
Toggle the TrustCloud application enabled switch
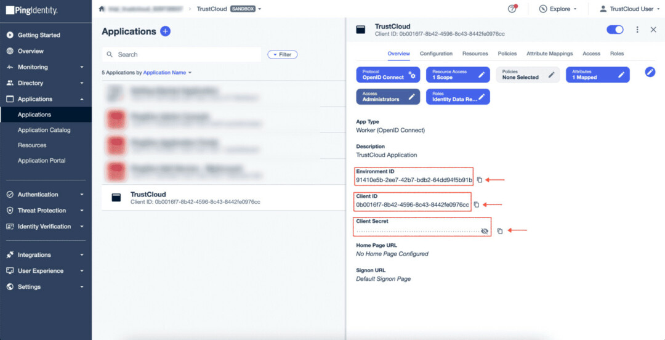(x=615, y=30)
